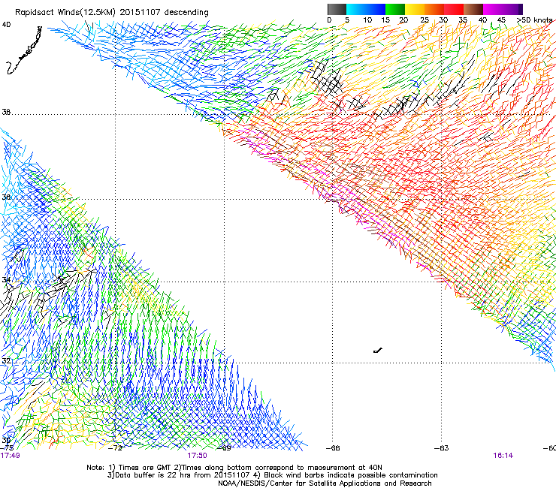This screenshot has height=488, width=556.
Task: Click the legend label "25"
Action: [x=424, y=20]
